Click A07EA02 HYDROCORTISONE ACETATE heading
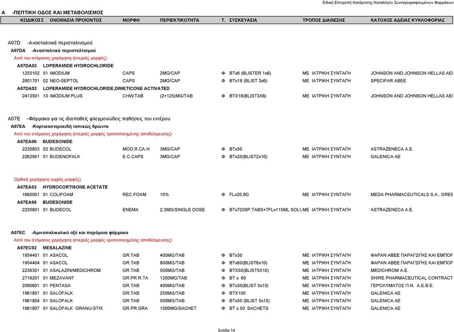 pos(62,187)
